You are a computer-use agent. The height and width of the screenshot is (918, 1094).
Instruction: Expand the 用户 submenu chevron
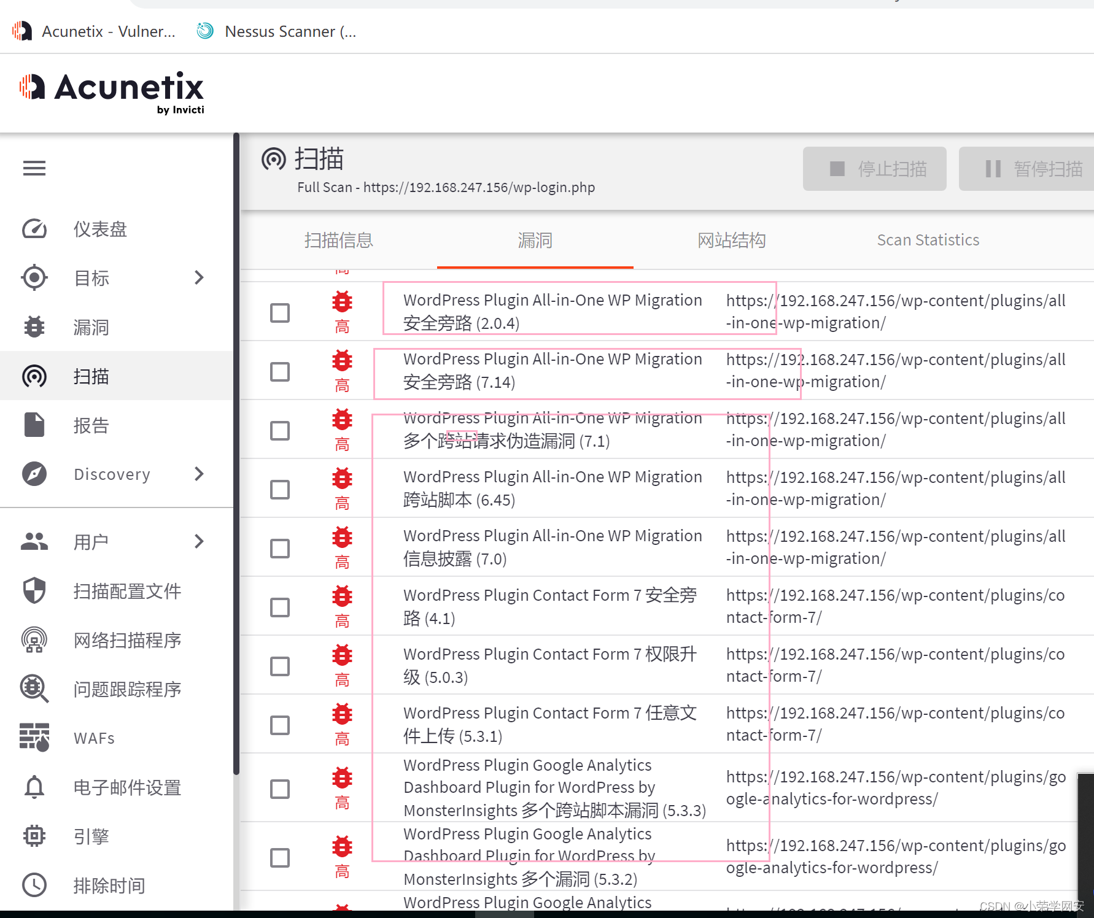tap(199, 541)
